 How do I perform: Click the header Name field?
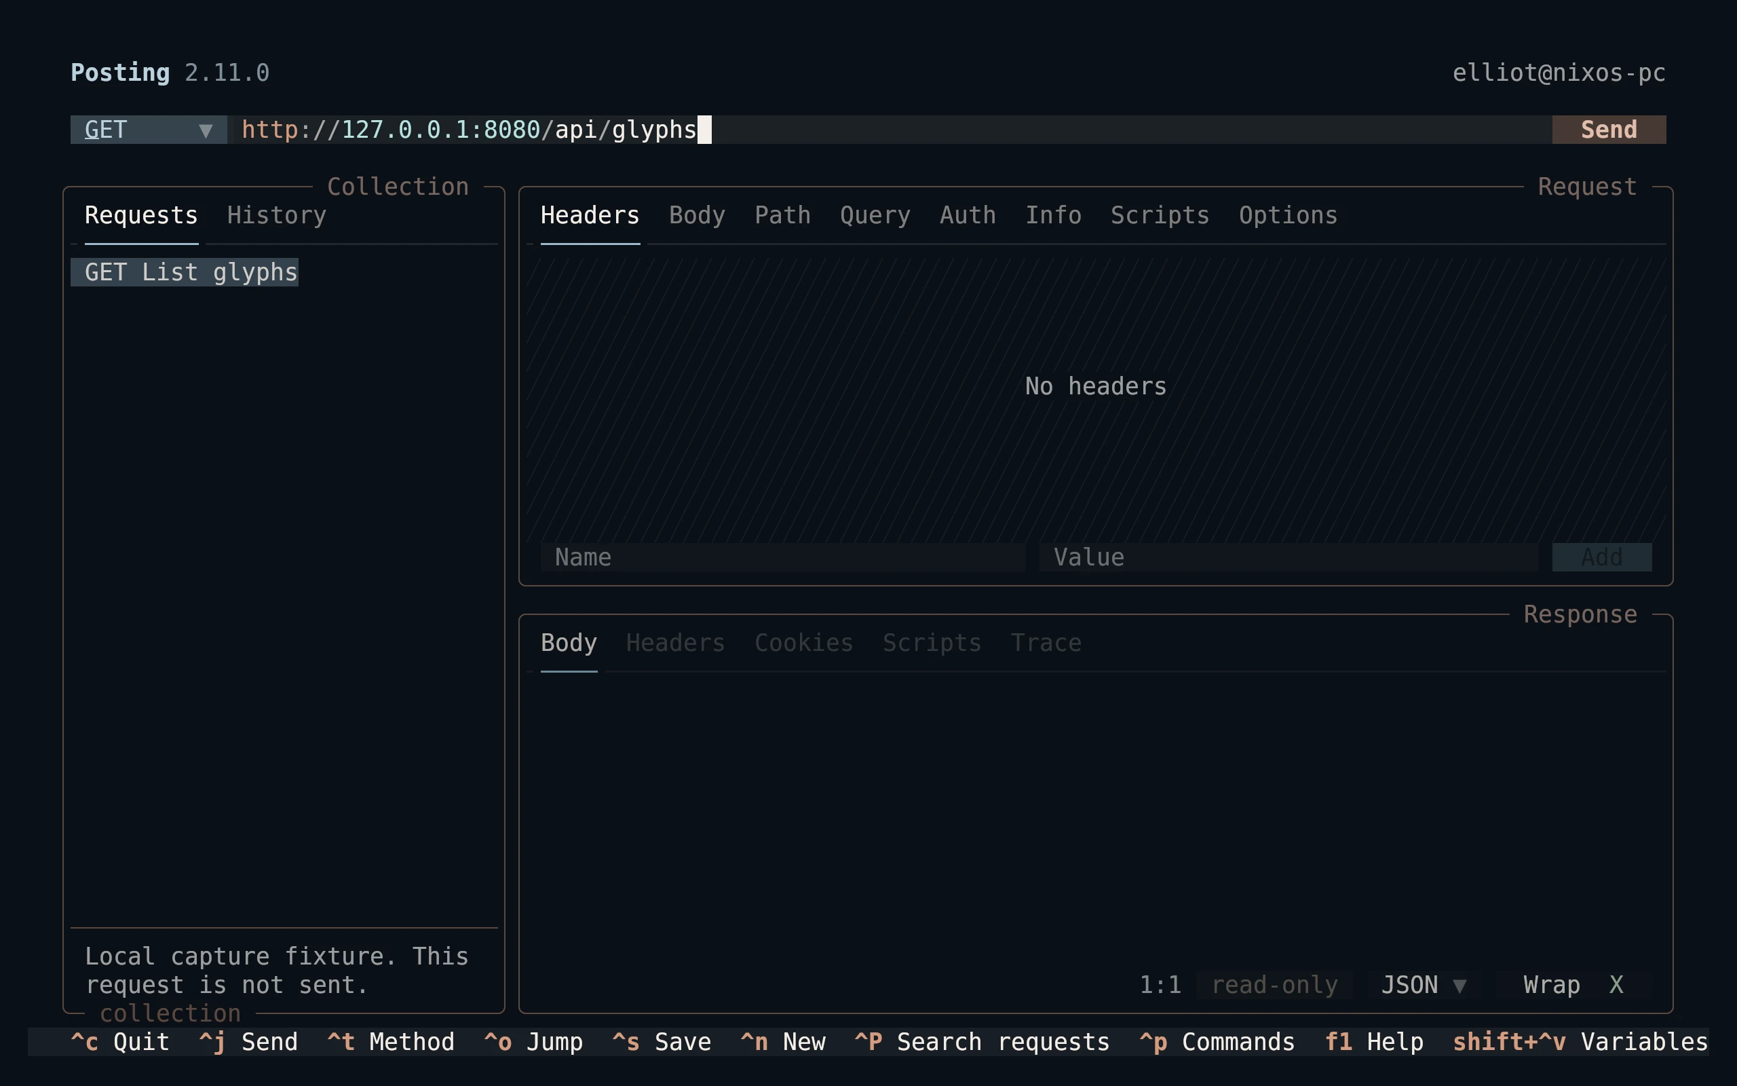pos(782,557)
